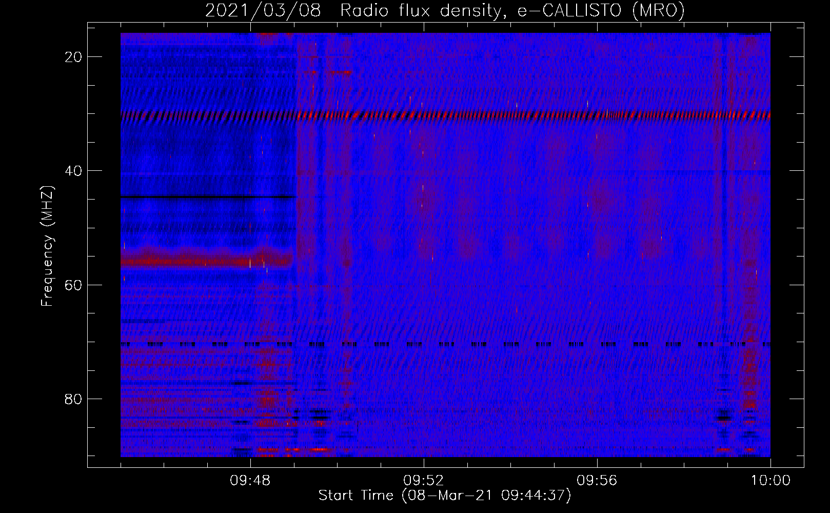Click the 80 MHz frequency tick label

click(x=73, y=399)
